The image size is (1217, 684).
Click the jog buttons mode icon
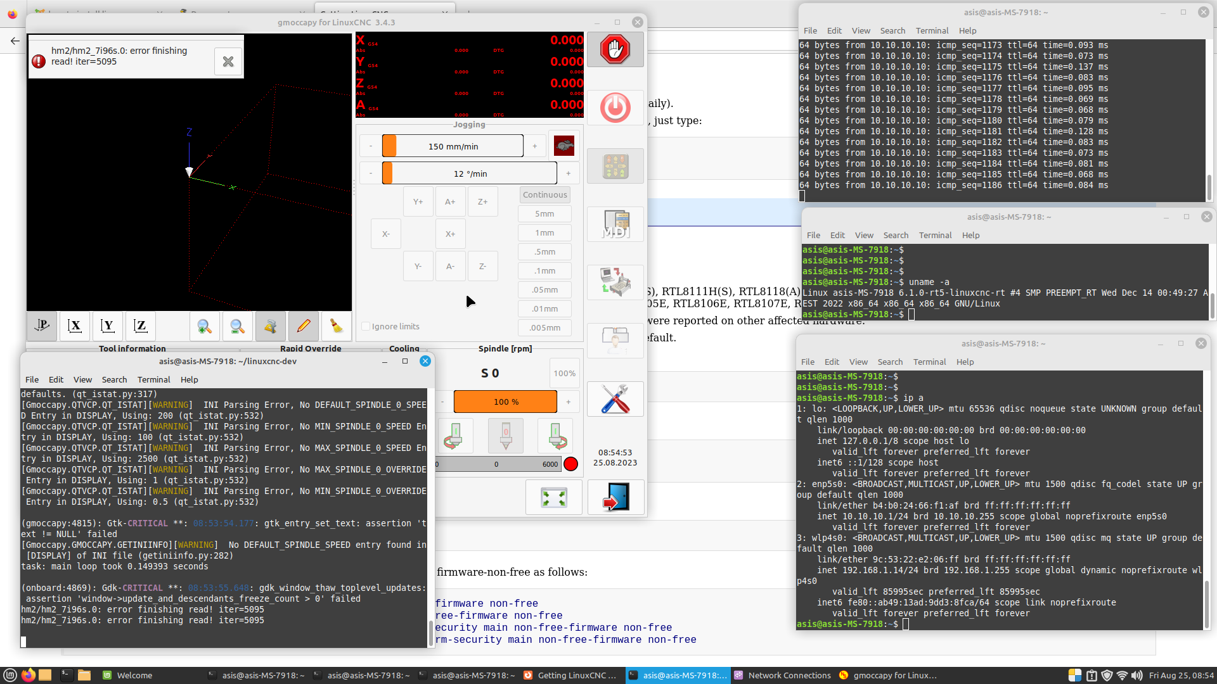[x=615, y=166]
